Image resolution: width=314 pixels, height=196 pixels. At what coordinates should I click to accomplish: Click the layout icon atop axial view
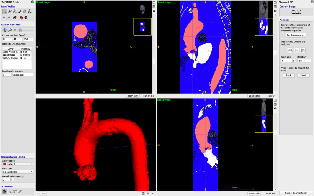pyautogui.click(x=154, y=3)
